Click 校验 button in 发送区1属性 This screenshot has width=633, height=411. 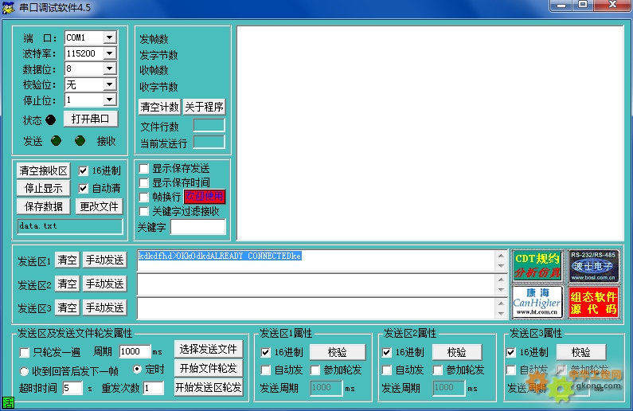pyautogui.click(x=338, y=352)
